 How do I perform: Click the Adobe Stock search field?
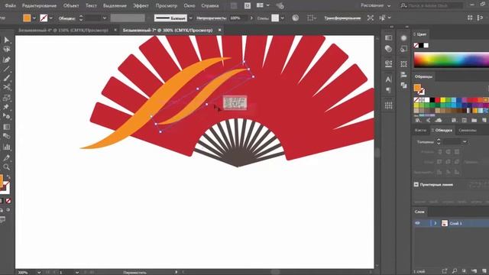(435, 5)
